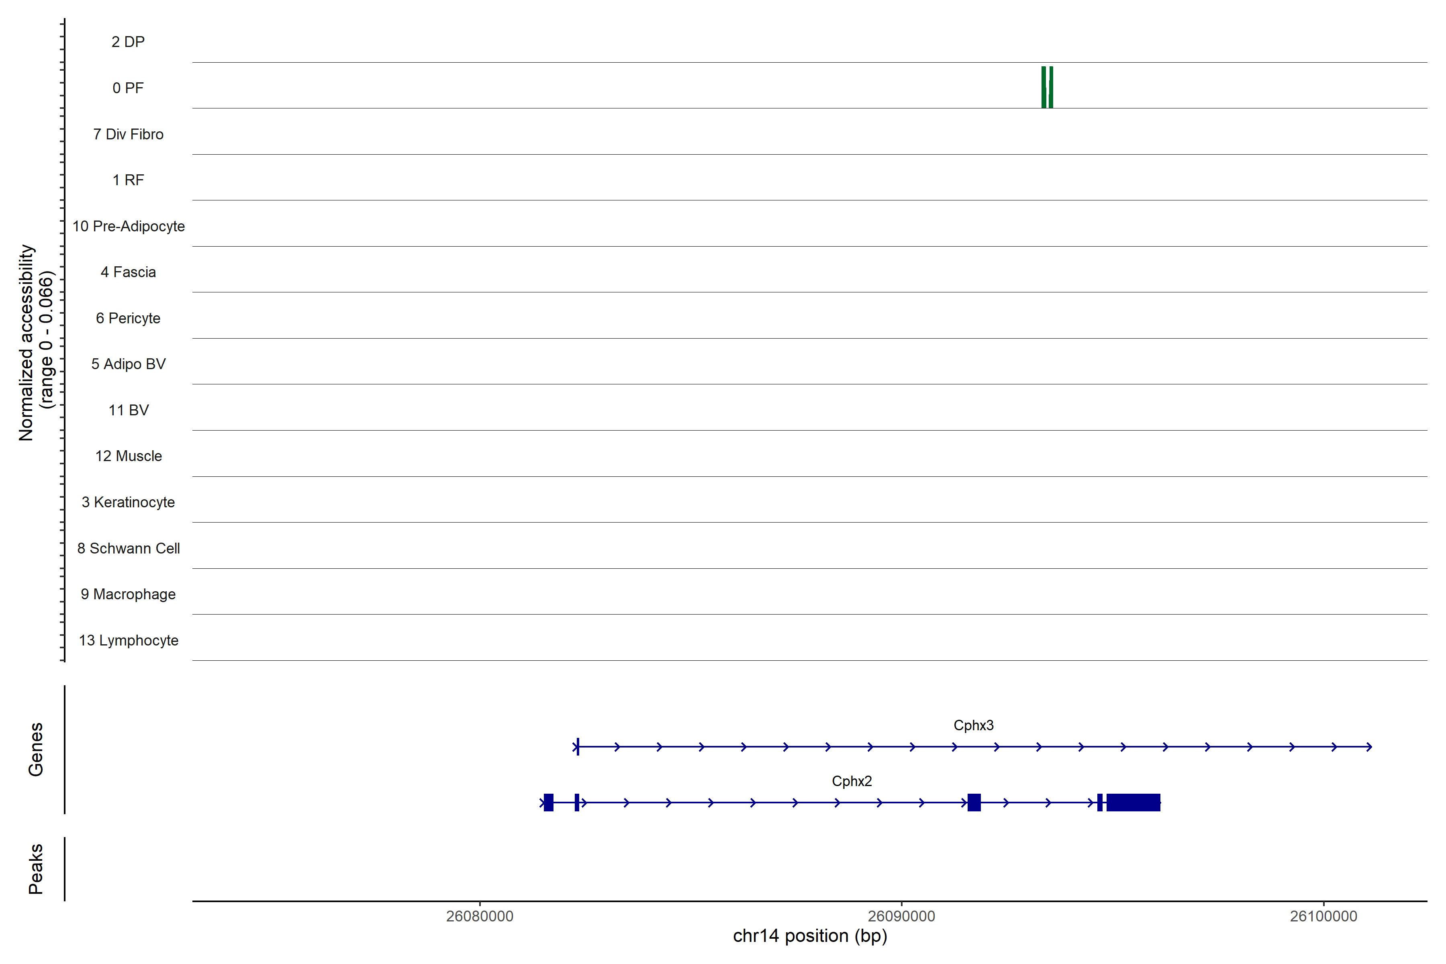The width and height of the screenshot is (1446, 964).
Task: Click the 0 PF track label
Action: [128, 88]
